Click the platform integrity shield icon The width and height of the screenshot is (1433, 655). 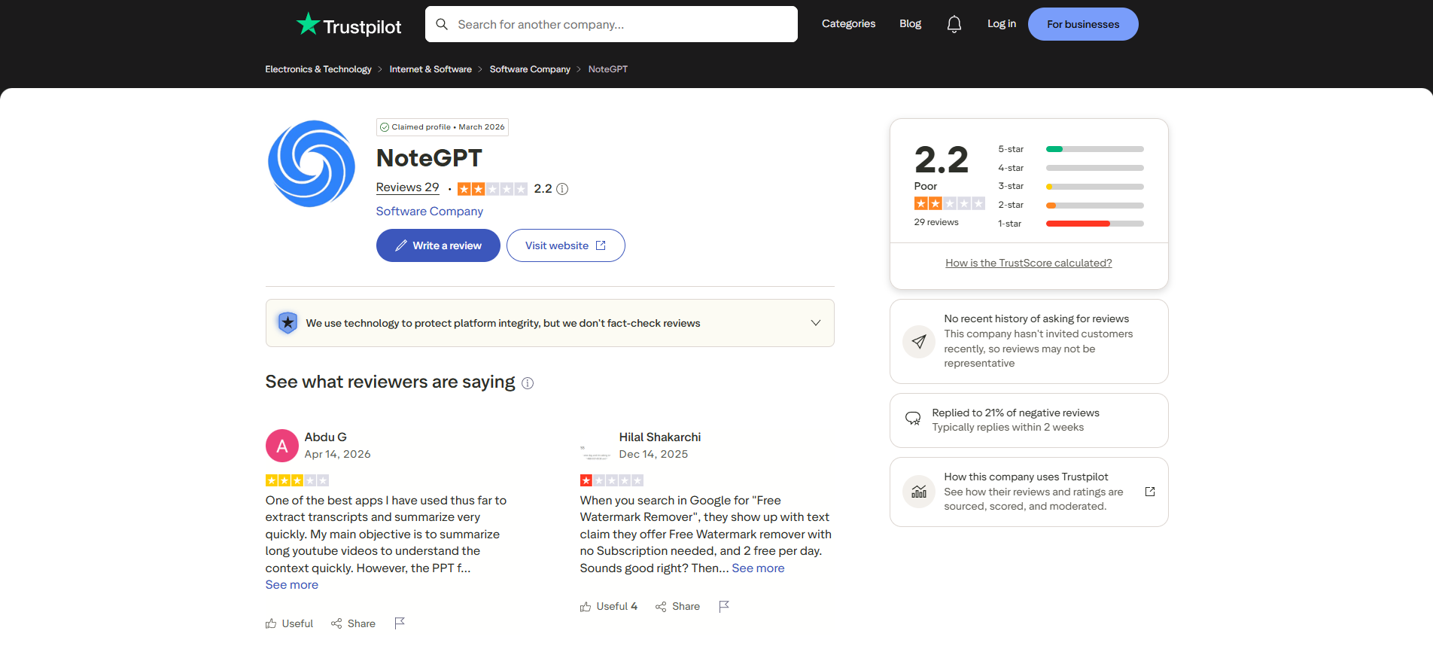(288, 323)
